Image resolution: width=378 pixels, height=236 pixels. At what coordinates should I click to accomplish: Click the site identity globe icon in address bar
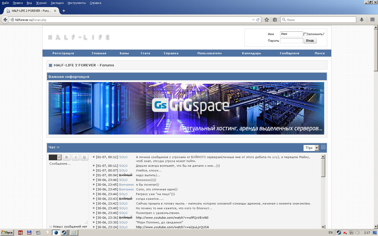point(12,20)
